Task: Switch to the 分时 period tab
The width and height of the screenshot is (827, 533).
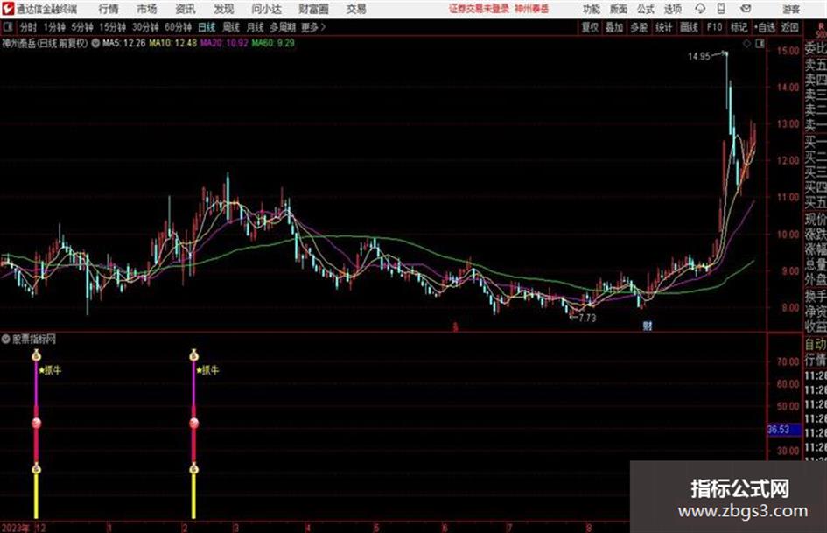Action: click(29, 27)
